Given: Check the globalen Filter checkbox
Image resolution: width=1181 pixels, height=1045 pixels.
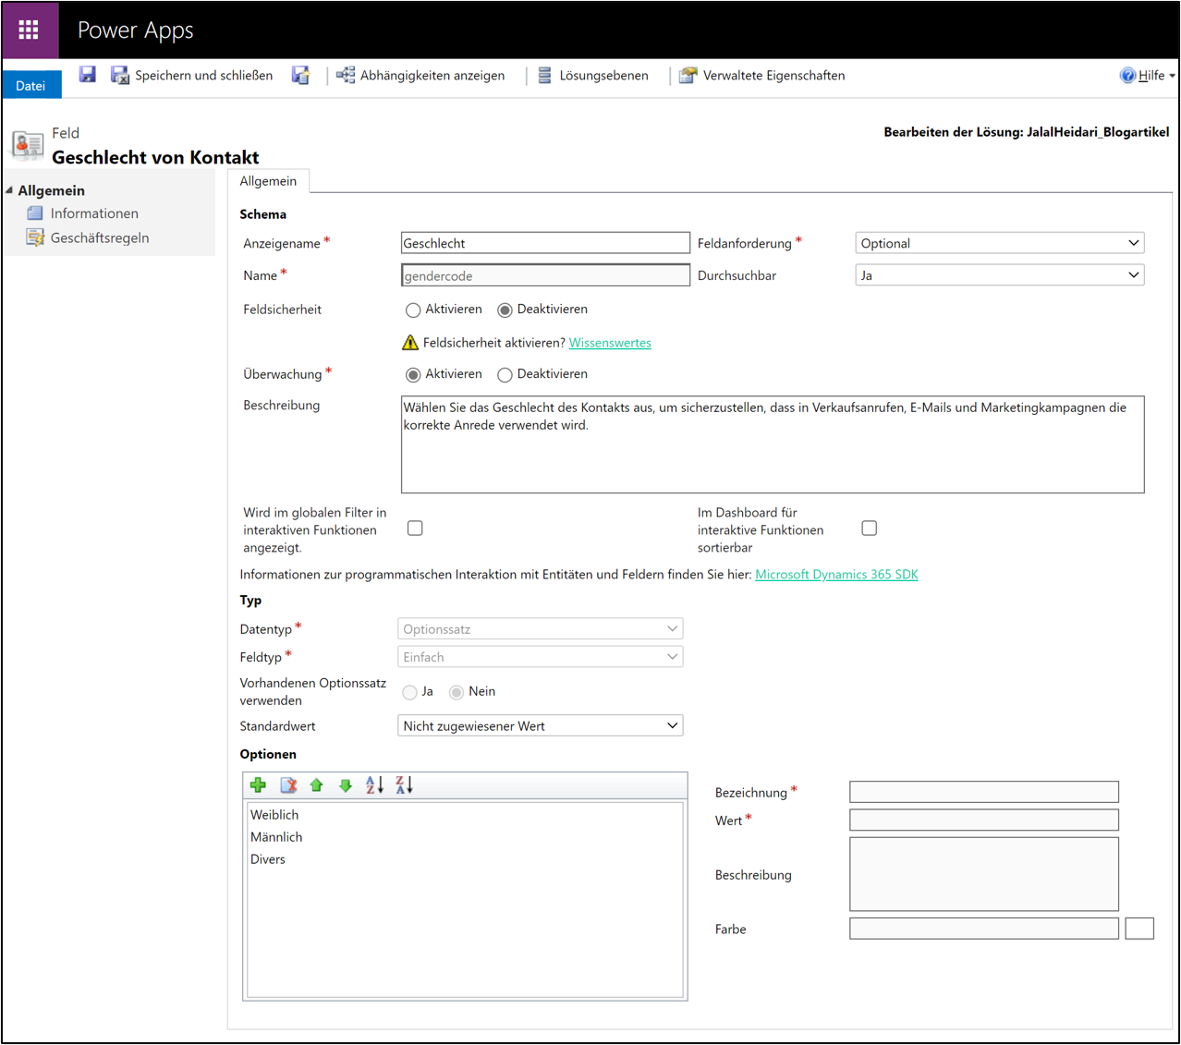Looking at the screenshot, I should [415, 529].
